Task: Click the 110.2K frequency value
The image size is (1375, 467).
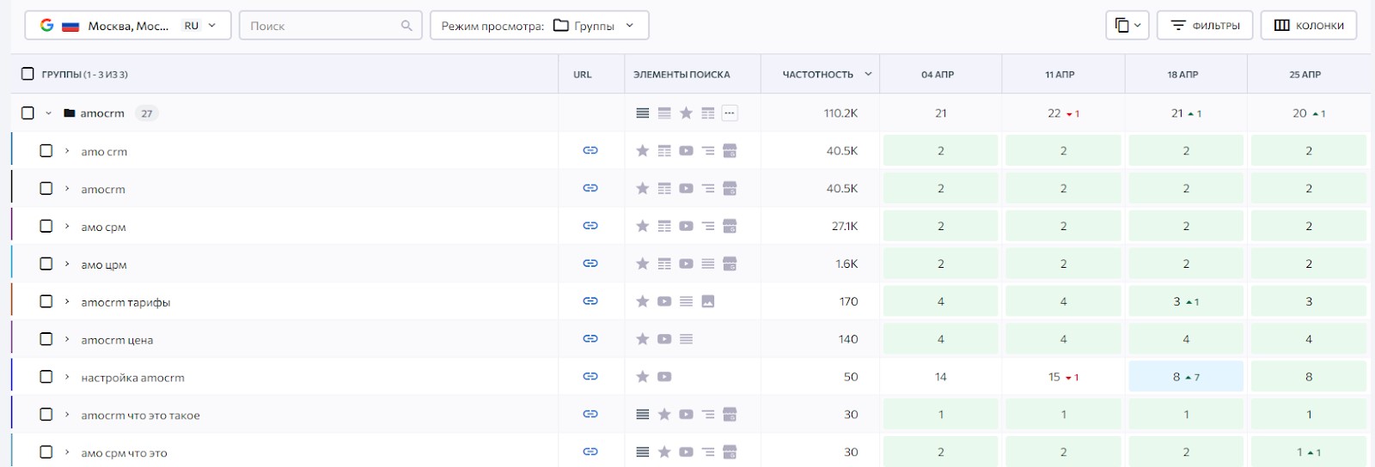Action: [x=840, y=112]
